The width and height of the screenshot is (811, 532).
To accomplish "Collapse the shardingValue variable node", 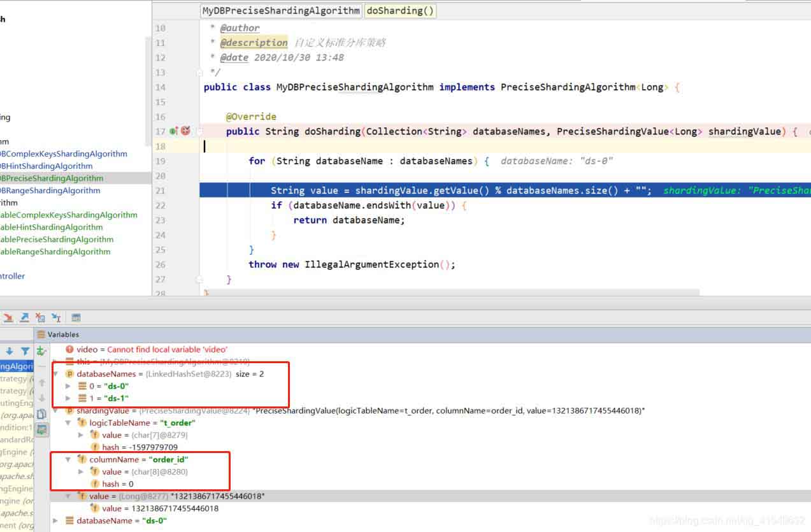I will [56, 411].
